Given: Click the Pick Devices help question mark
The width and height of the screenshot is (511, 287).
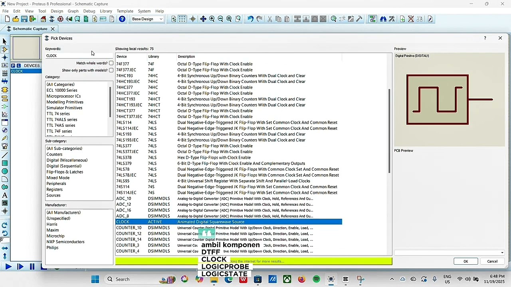Looking at the screenshot, I should [x=485, y=38].
